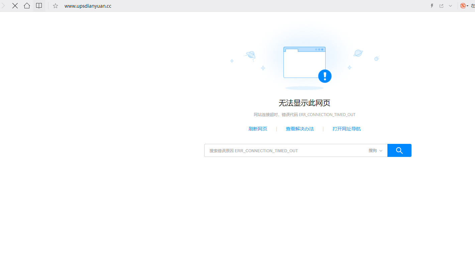
Task: Stop page loading with the X icon
Action: 15,6
